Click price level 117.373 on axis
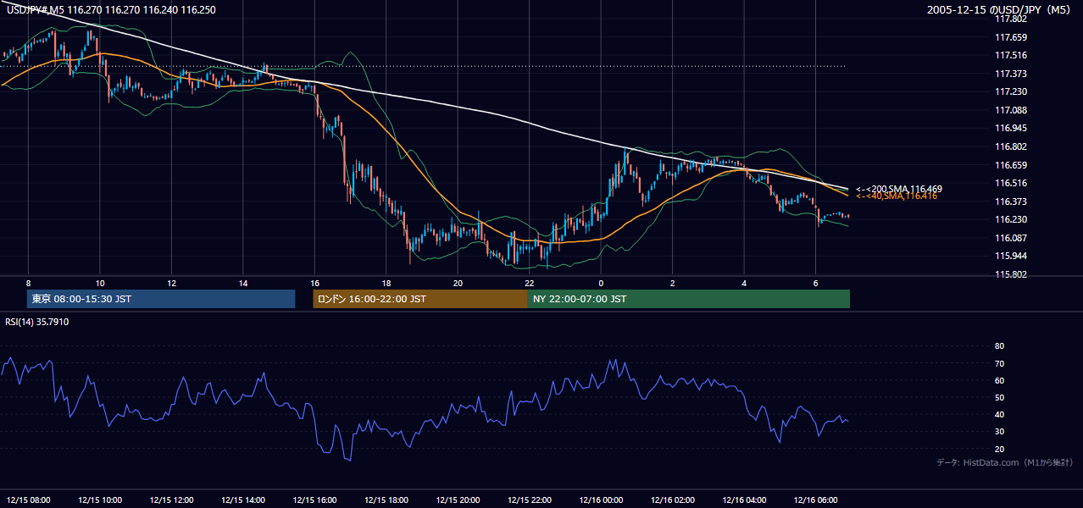 (x=1010, y=74)
